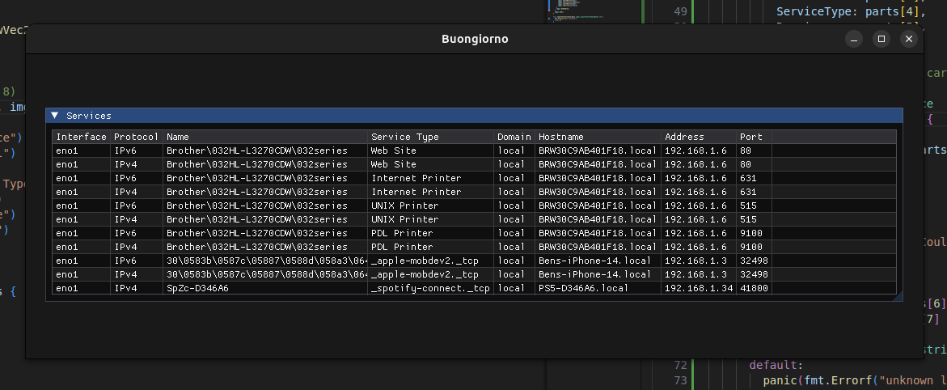Collapse the Services section triangle
This screenshot has height=390, width=947.
coord(55,116)
